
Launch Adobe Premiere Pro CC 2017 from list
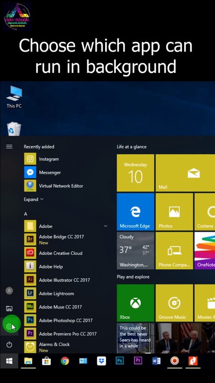coord(66,334)
